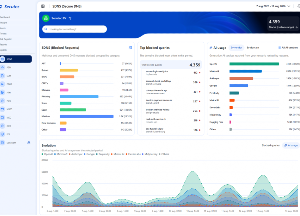Switch organization via swap arrows icon
This screenshot has width=300, height=216.
(70, 18)
